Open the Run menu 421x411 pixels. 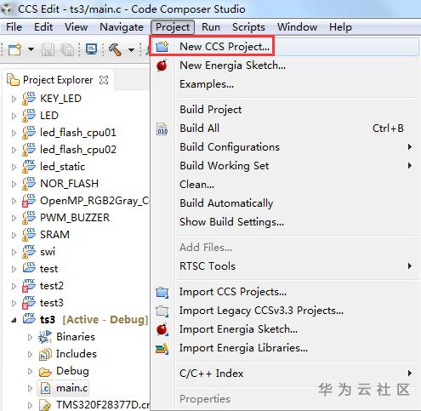211,27
